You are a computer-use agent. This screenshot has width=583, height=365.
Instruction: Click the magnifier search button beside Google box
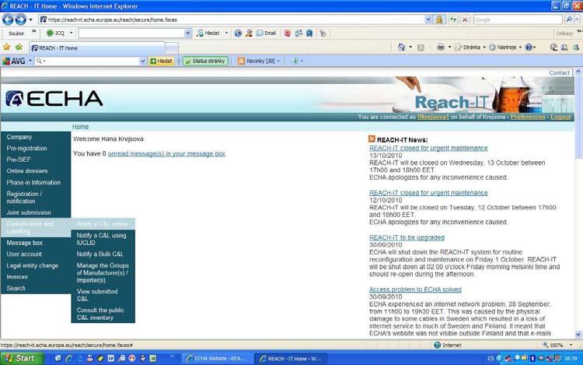pos(568,19)
